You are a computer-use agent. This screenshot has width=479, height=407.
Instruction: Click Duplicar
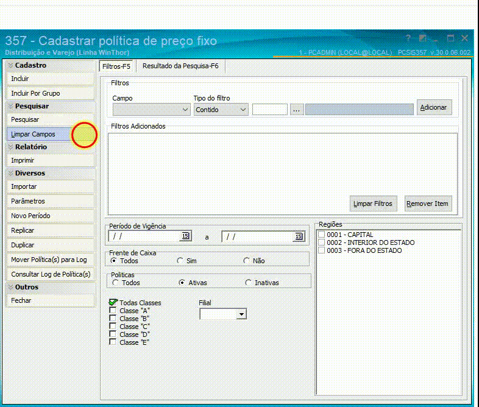coord(51,245)
